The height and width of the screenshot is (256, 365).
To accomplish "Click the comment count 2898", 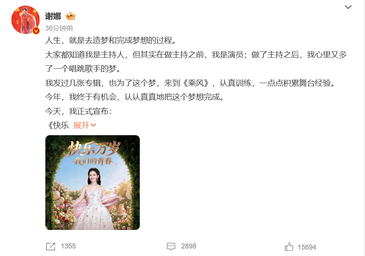I will pos(189,246).
